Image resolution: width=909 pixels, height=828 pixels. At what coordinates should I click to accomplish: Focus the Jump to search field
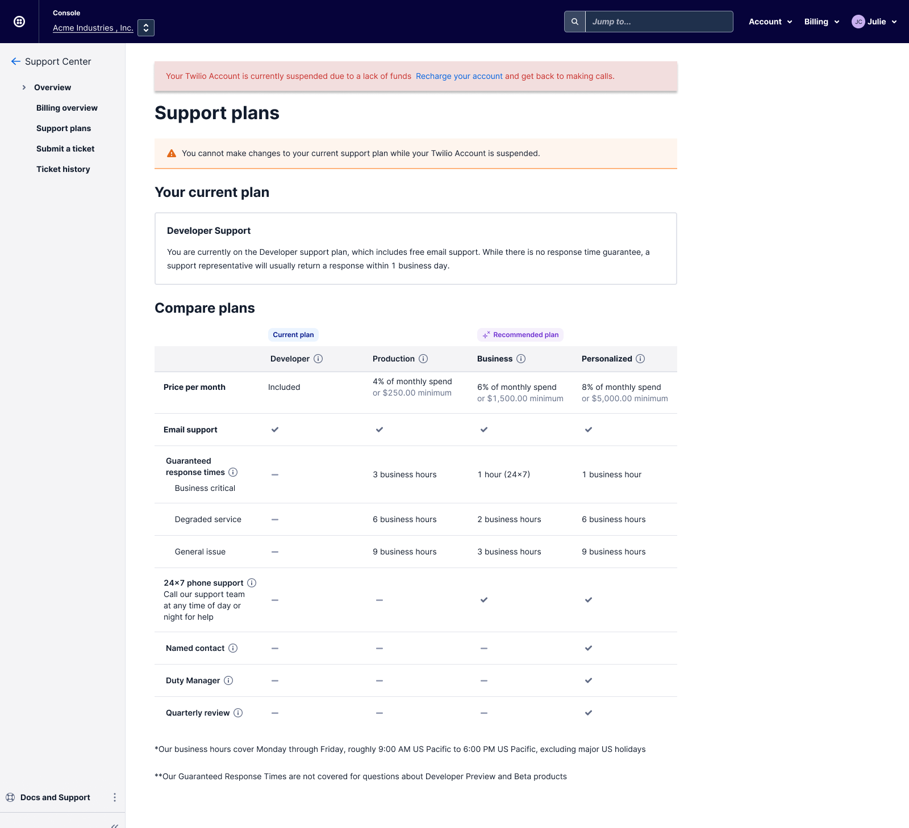[659, 22]
